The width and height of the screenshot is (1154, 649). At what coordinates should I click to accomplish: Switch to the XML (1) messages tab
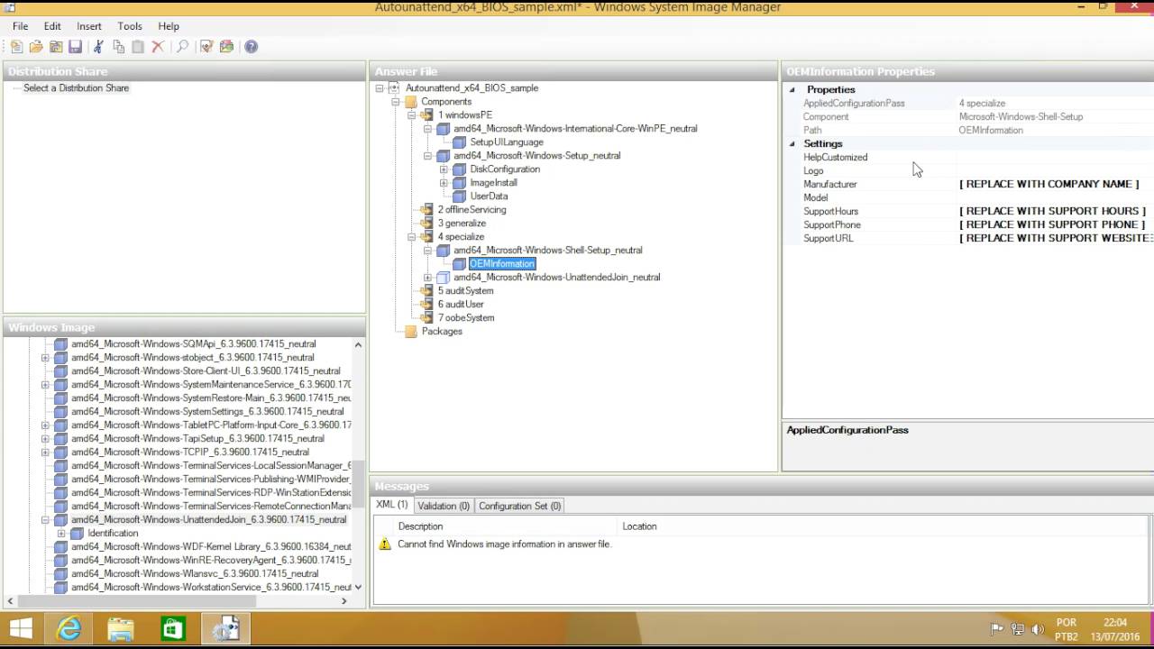point(391,505)
